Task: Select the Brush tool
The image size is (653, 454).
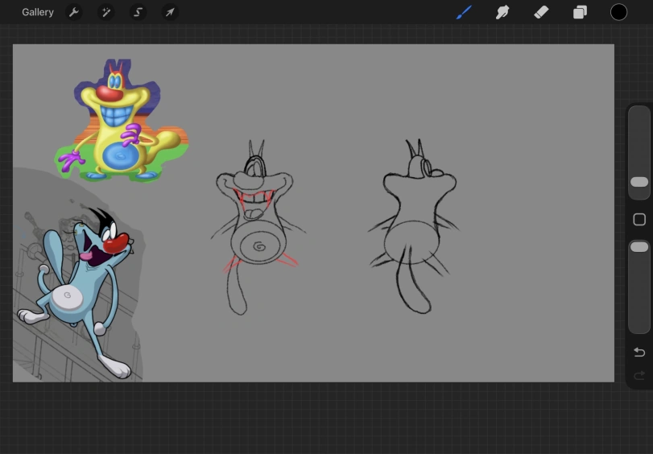Action: pyautogui.click(x=464, y=12)
